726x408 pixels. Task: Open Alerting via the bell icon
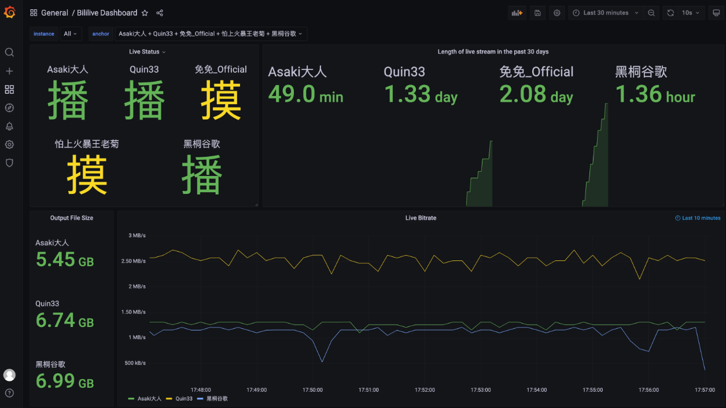[x=9, y=126]
